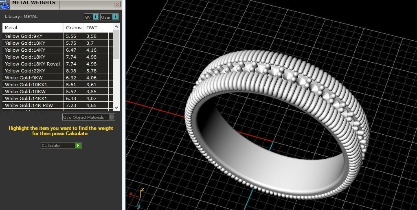Click the ring model in the viewport

(277, 125)
